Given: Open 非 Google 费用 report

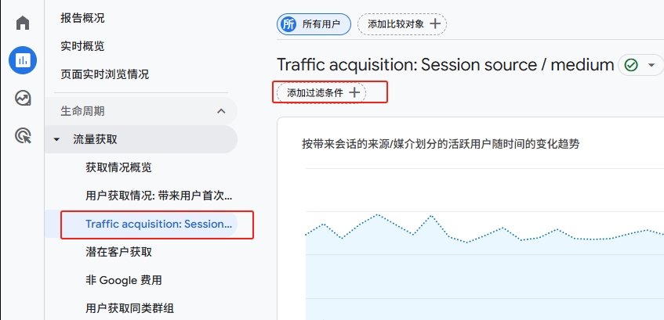Looking at the screenshot, I should [x=124, y=280].
